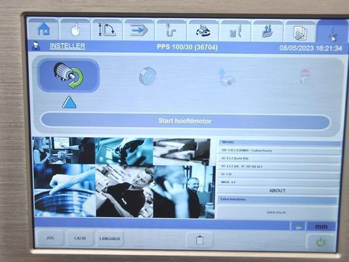Click the JOG button
Screen dimensions: 349x262
click(50, 238)
